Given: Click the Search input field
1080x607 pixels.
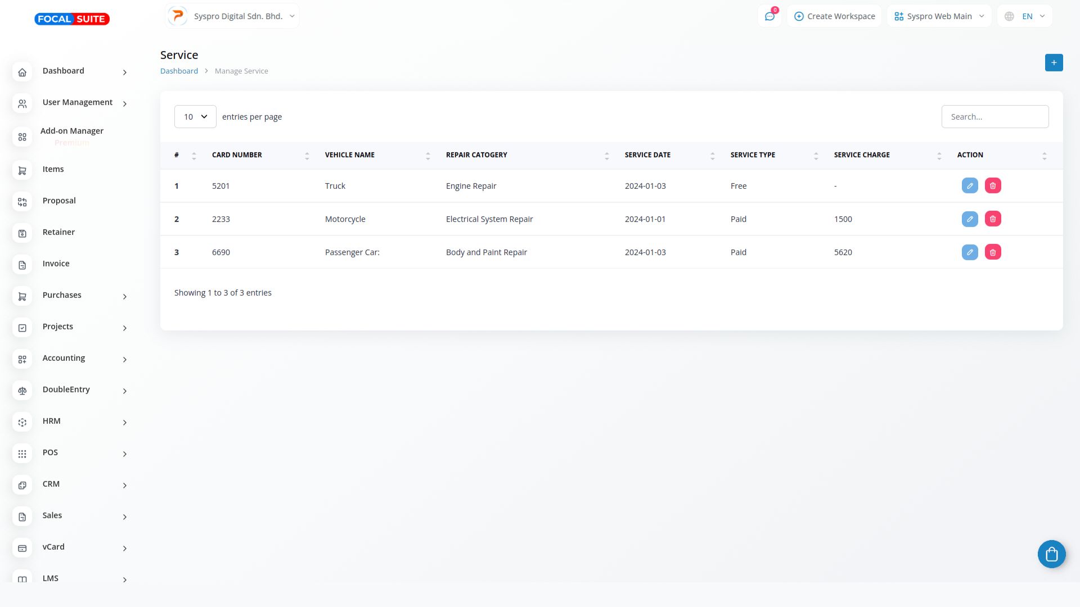Looking at the screenshot, I should [994, 117].
